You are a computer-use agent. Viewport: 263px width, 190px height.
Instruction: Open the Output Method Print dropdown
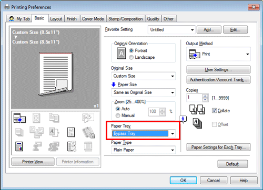tap(218, 54)
